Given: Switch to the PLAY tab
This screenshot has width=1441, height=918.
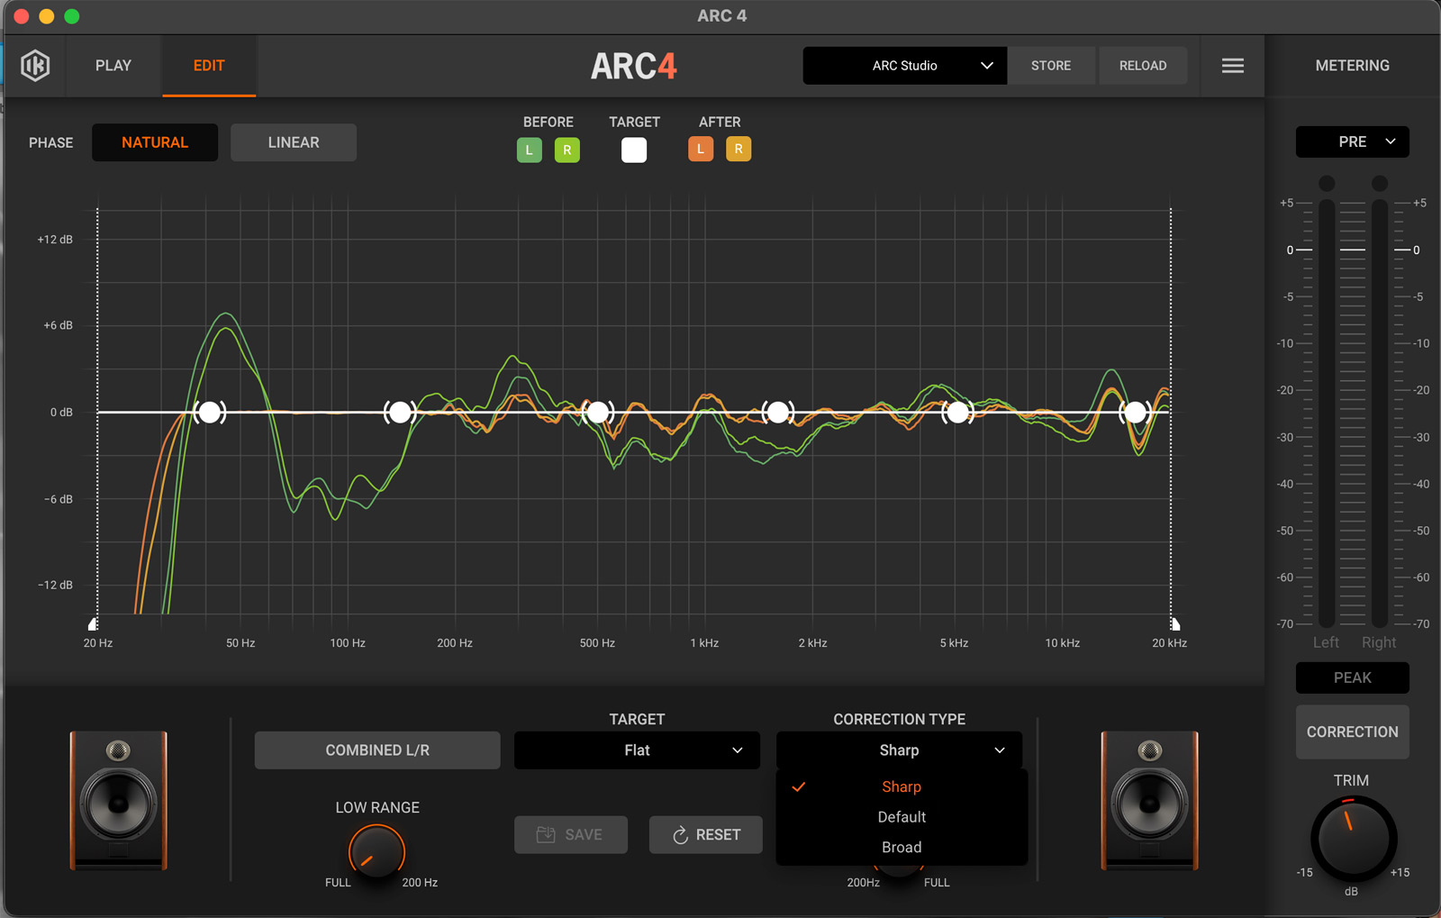Looking at the screenshot, I should (x=113, y=66).
